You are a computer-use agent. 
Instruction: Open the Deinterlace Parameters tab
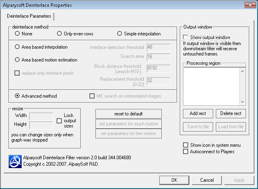pyautogui.click(x=29, y=16)
